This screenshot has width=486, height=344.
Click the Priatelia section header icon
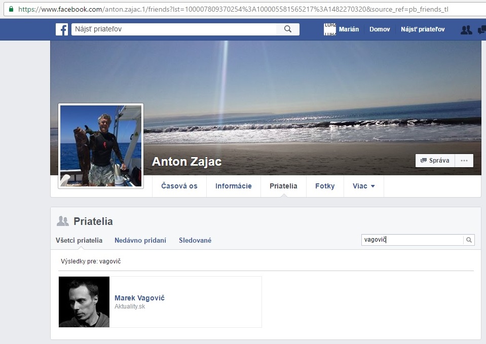pos(63,220)
